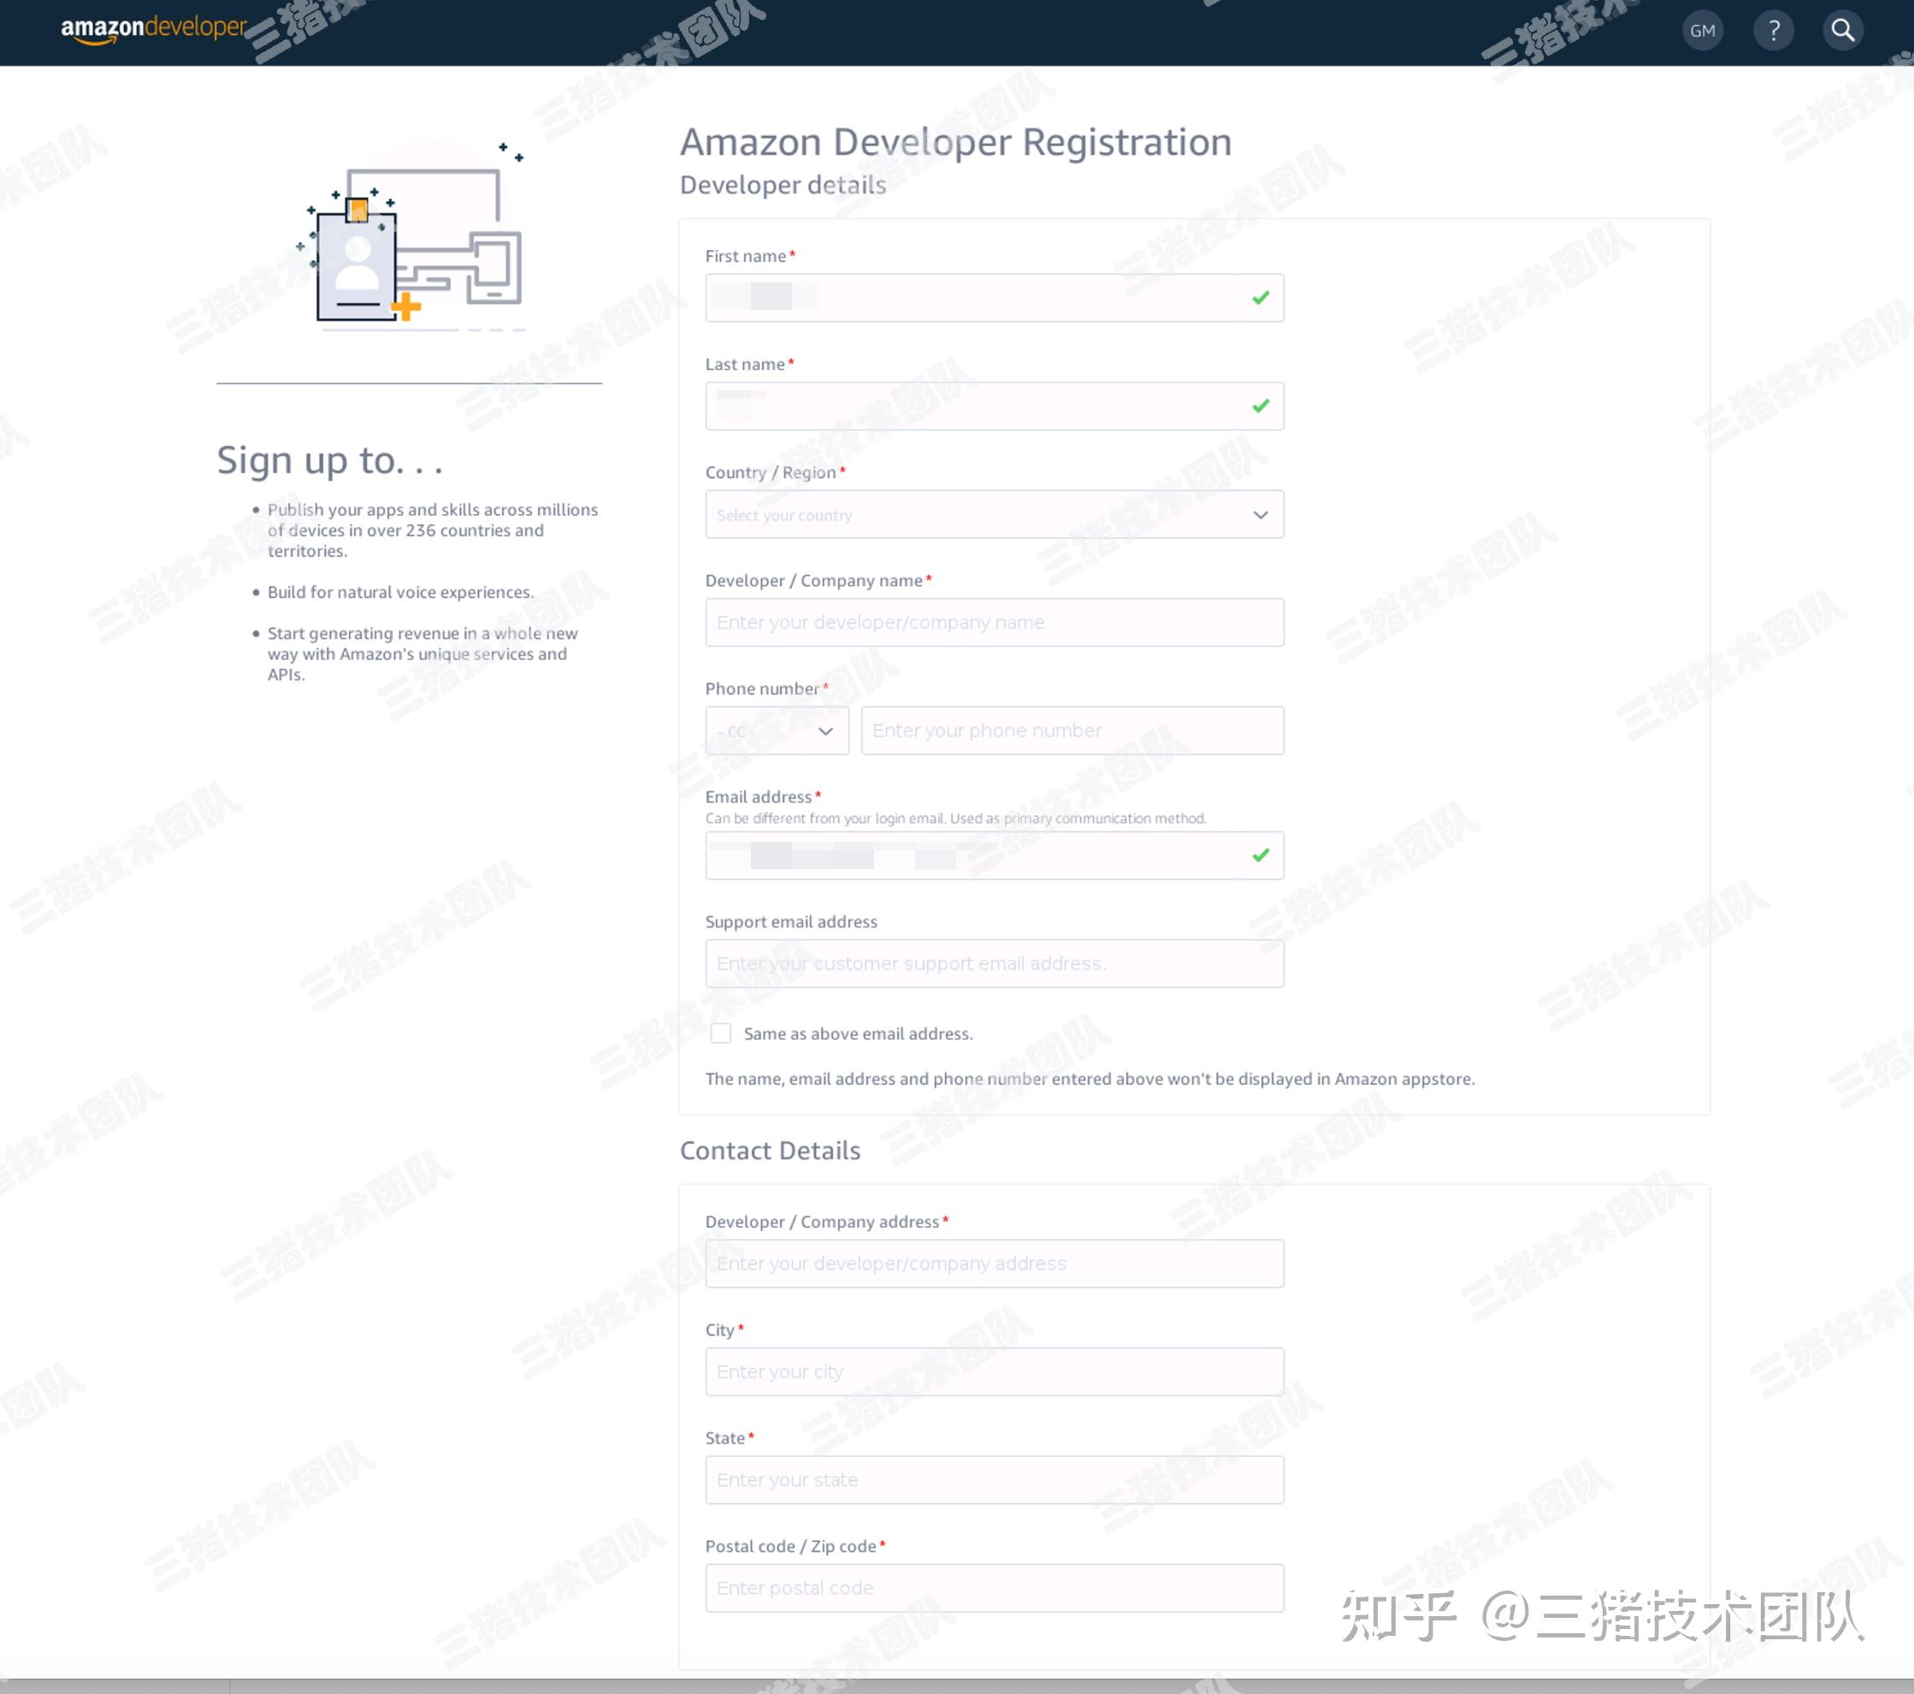Open the Country / Region chevron
The image size is (1914, 1694).
tap(1259, 514)
